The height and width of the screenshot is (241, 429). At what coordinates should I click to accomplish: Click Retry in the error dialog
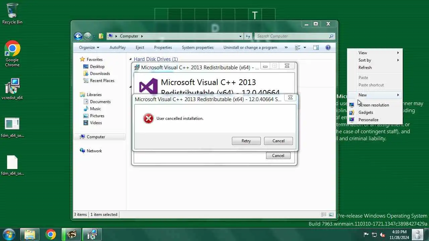point(246,141)
